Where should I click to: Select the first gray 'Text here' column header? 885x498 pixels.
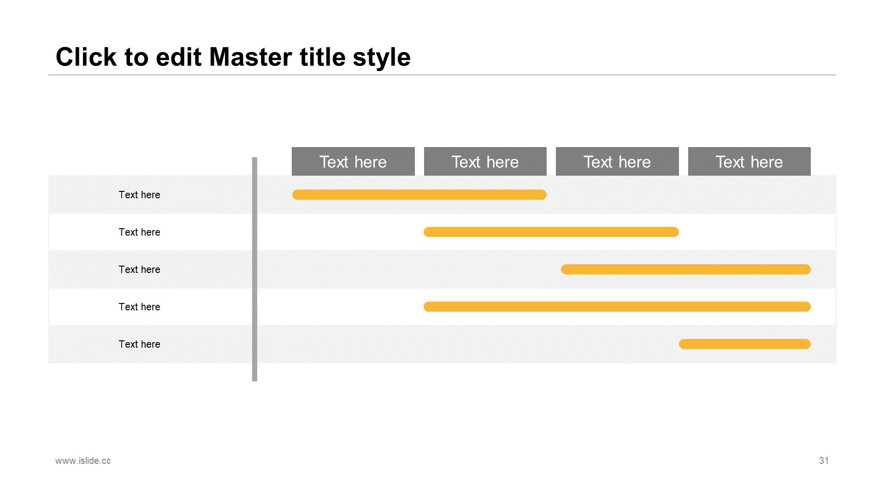[x=353, y=161]
